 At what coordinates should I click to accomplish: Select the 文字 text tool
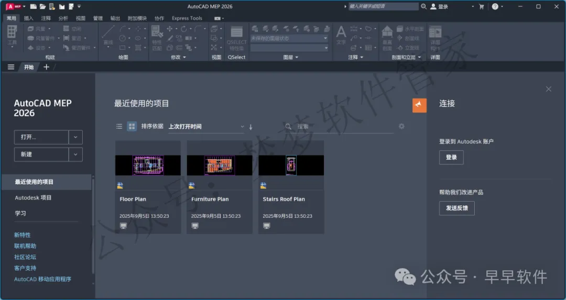(341, 35)
